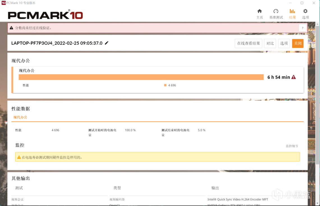Viewport: 320px width, 206px height.
Task: Click the PCMark 10 title bar app icon
Action: [3, 3]
